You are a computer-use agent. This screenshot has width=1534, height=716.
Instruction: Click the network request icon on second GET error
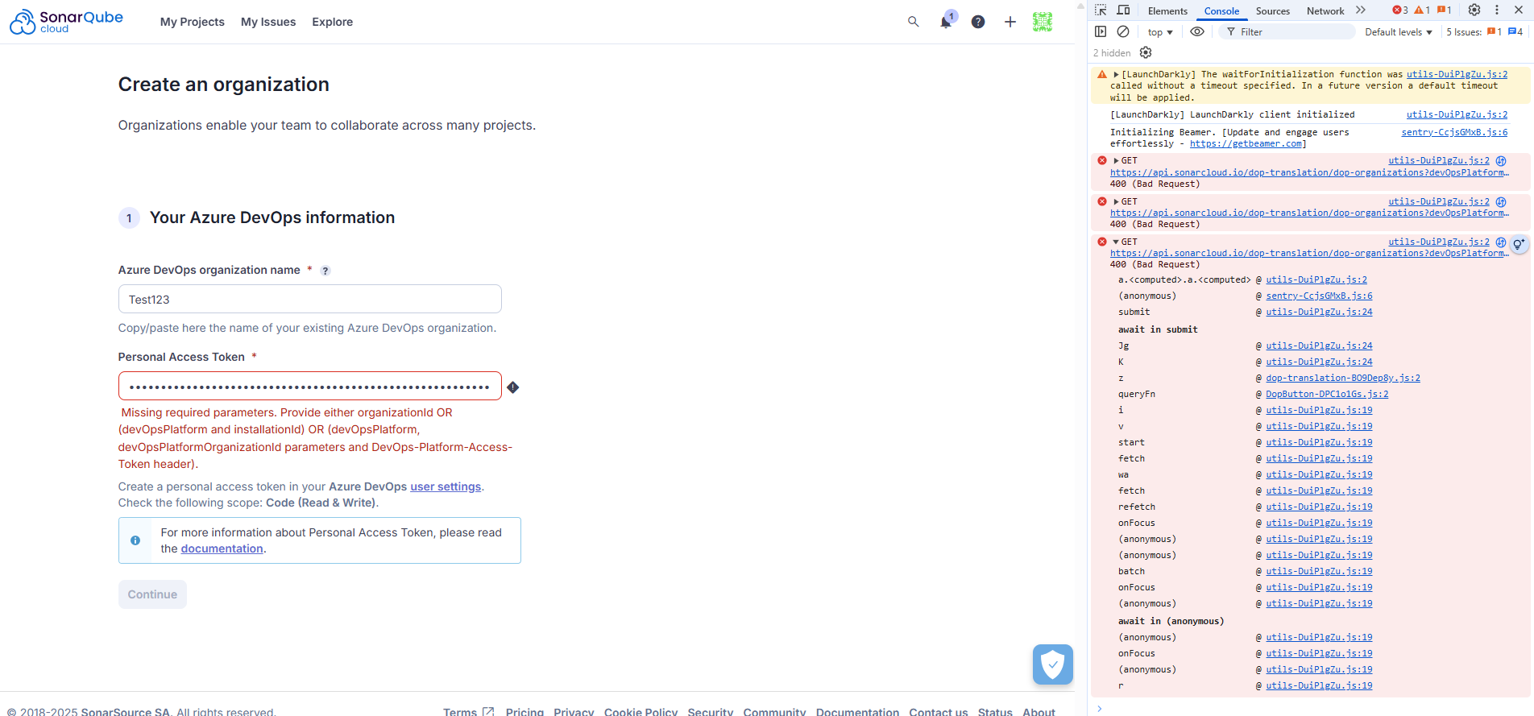1501,202
